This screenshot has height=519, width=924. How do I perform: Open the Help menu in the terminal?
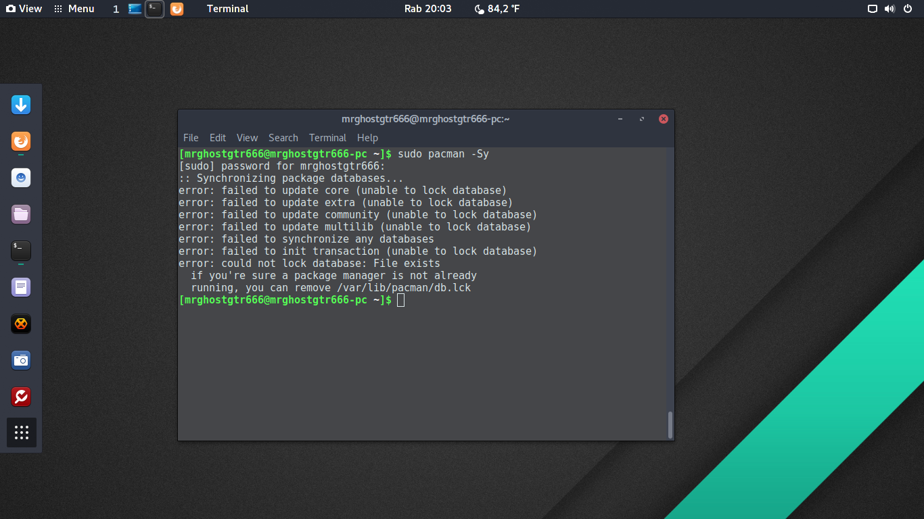pyautogui.click(x=367, y=137)
